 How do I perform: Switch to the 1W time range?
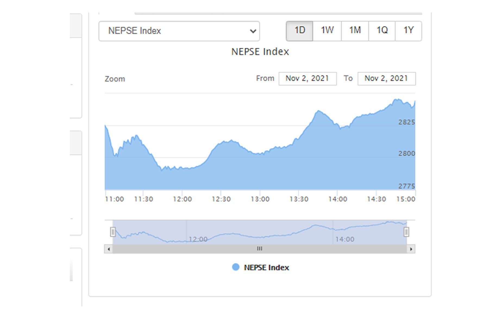tap(327, 31)
